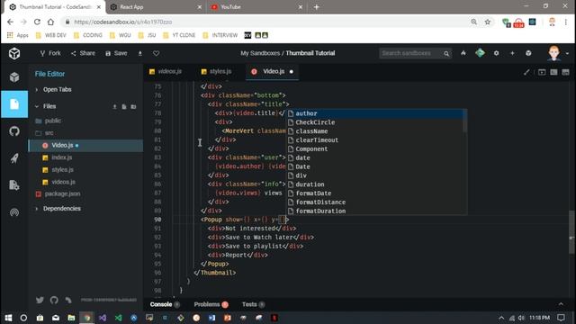Switch to React App browser tab

[157, 7]
